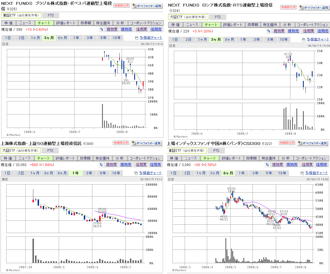Click the 04/22 4610 marker on Panda chart

[x=224, y=218]
